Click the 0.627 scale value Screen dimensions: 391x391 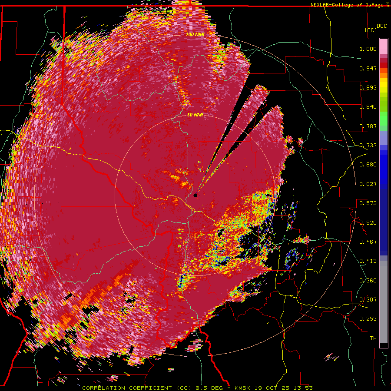368,184
